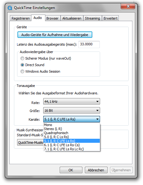Viewport: 143px width, 185px height.
Task: Choose Stereo (L R) in the channel list
Action: [x=71, y=129]
